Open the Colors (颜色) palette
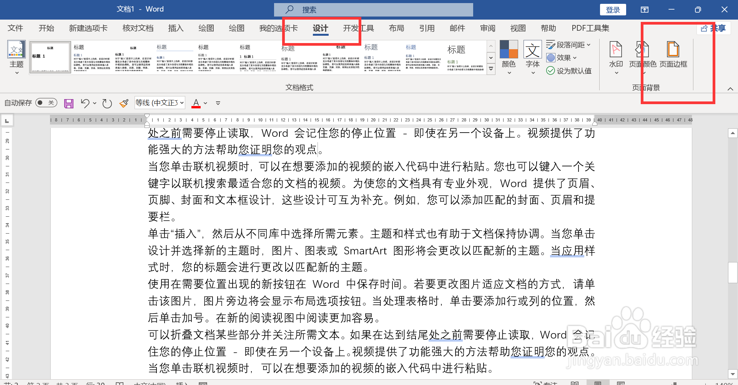This screenshot has height=385, width=738. pyautogui.click(x=509, y=57)
